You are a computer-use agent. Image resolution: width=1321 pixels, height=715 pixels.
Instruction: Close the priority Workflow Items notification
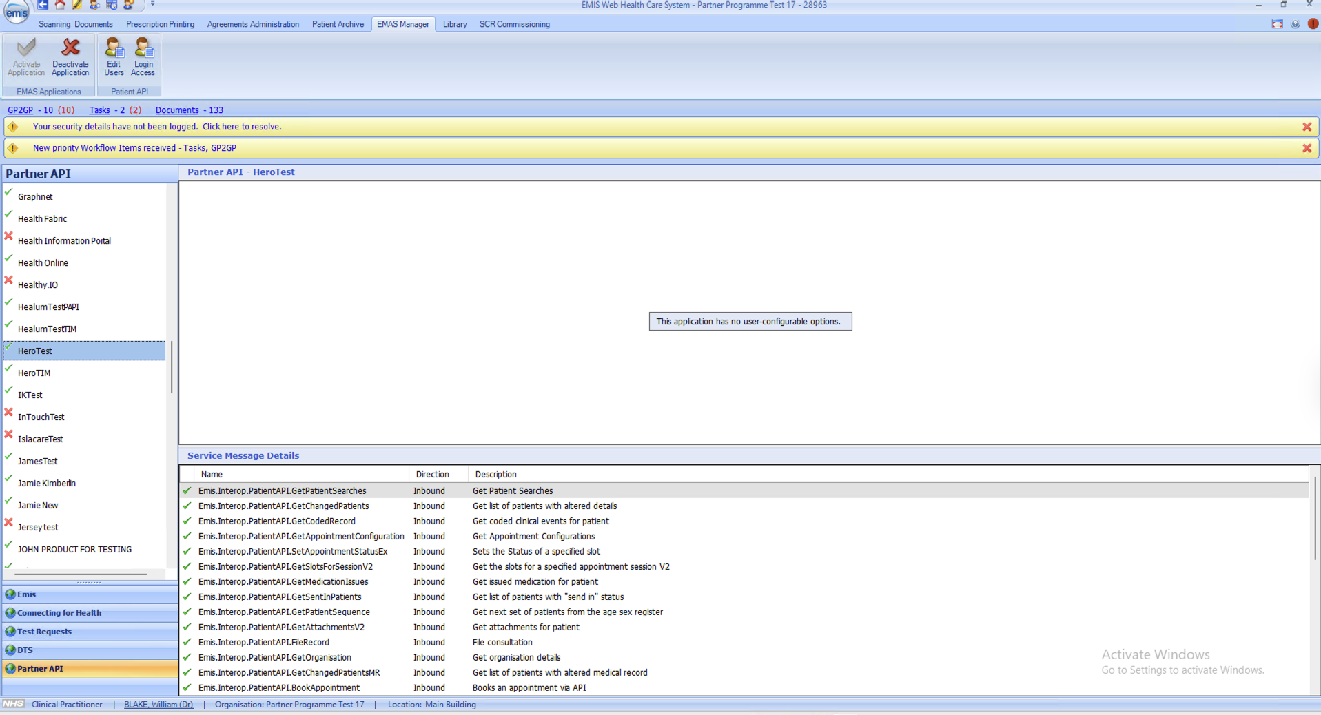[x=1307, y=148]
